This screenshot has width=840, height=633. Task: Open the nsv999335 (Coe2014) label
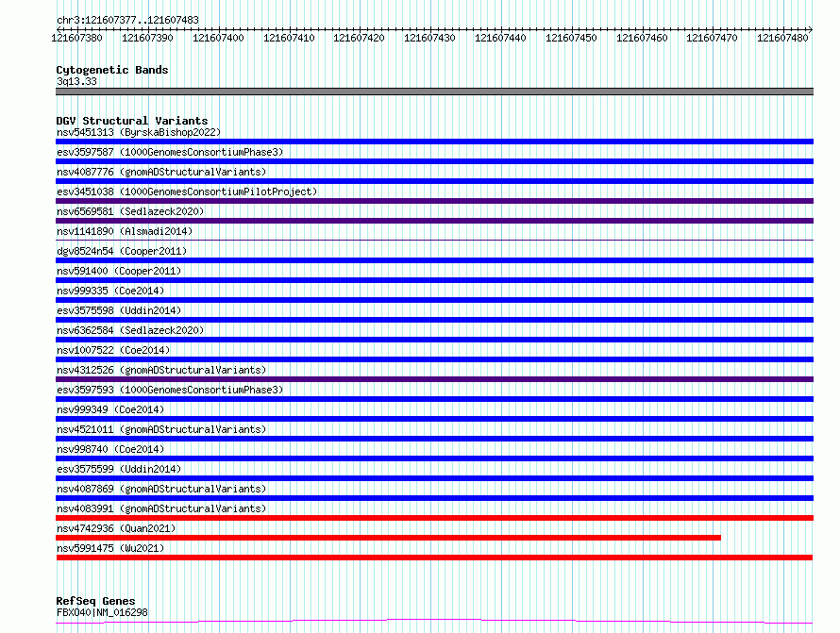click(x=110, y=291)
